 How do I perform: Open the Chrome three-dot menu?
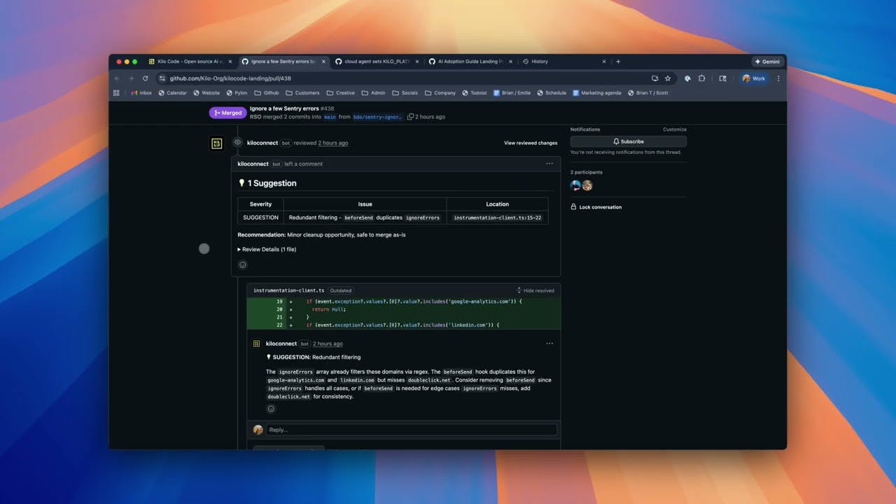(x=778, y=78)
